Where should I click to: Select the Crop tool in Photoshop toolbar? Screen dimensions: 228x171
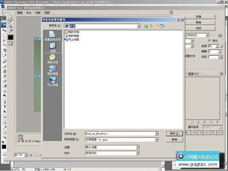(x=5, y=50)
